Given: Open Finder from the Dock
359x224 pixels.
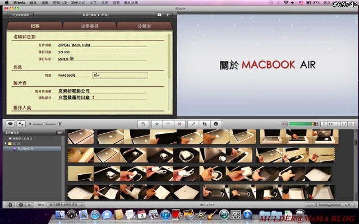Looking at the screenshot, I should coord(60,214).
